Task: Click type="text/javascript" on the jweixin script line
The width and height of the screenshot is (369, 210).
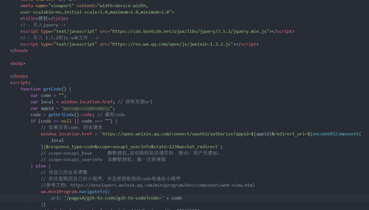Action: [x=69, y=44]
